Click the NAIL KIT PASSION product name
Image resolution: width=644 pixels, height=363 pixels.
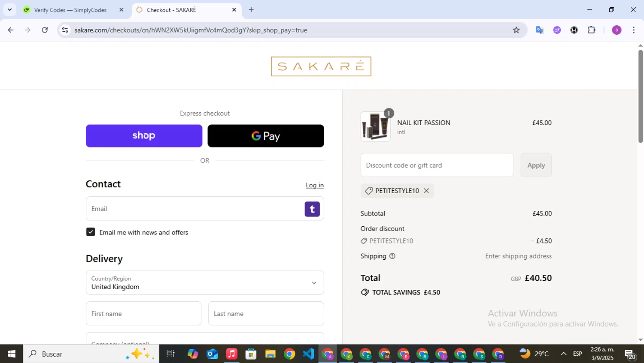point(424,123)
